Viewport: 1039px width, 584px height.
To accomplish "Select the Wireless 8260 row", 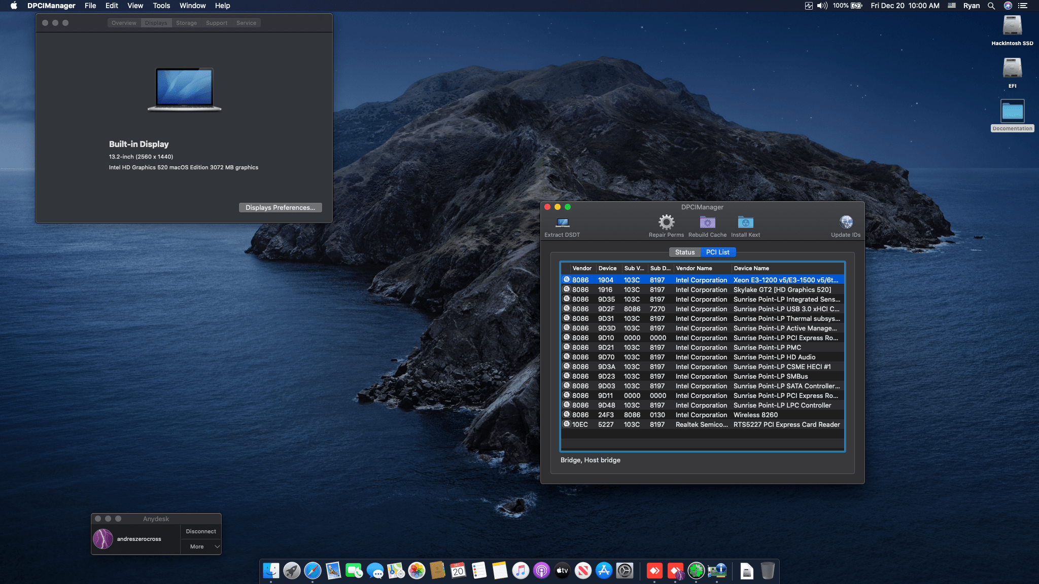I will click(x=703, y=415).
